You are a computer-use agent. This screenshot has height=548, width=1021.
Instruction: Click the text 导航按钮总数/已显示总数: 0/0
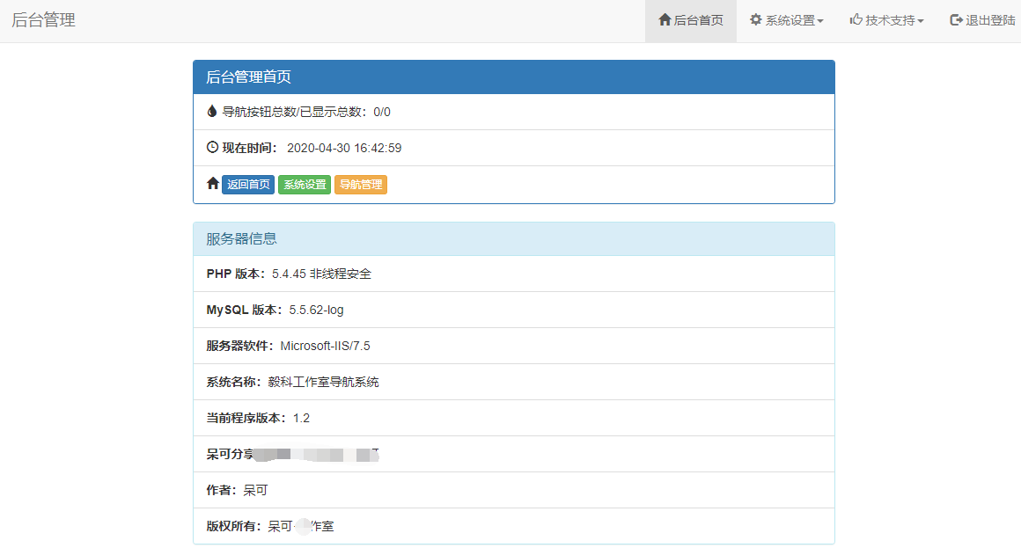(x=306, y=112)
